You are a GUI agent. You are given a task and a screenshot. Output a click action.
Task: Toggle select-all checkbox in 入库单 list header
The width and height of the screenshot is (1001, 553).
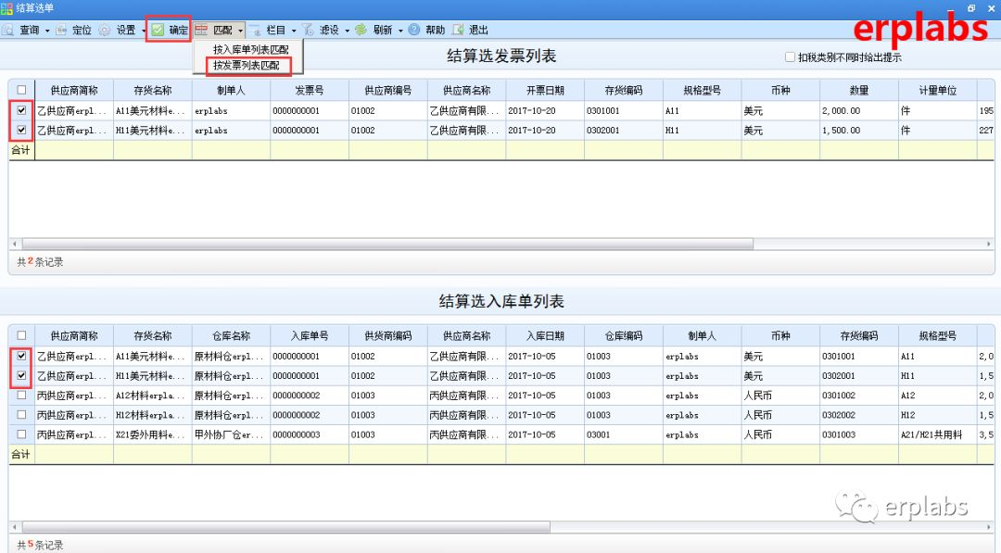click(x=21, y=335)
